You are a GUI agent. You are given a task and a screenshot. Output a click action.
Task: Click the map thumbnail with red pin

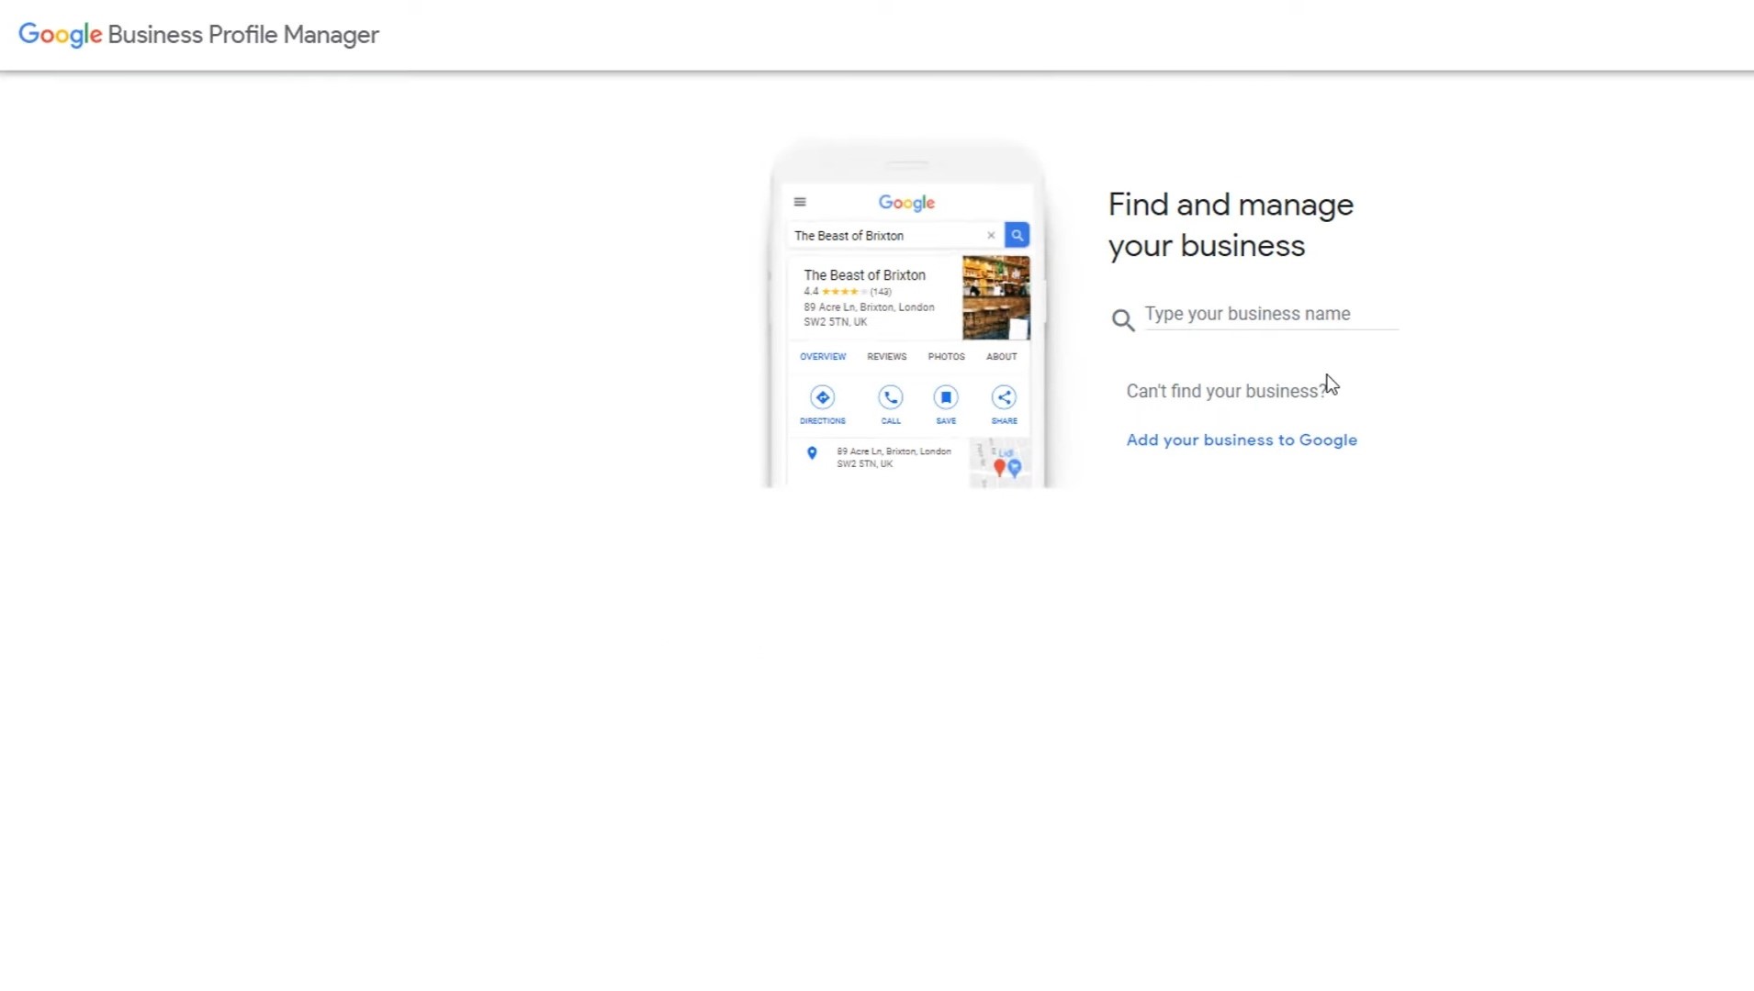(1000, 463)
